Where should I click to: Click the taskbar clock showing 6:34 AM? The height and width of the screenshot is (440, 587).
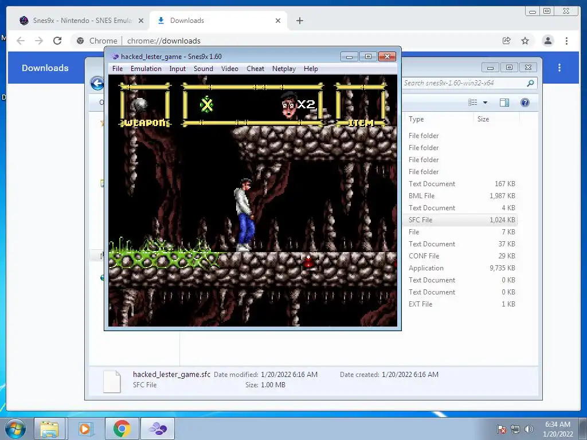click(558, 429)
